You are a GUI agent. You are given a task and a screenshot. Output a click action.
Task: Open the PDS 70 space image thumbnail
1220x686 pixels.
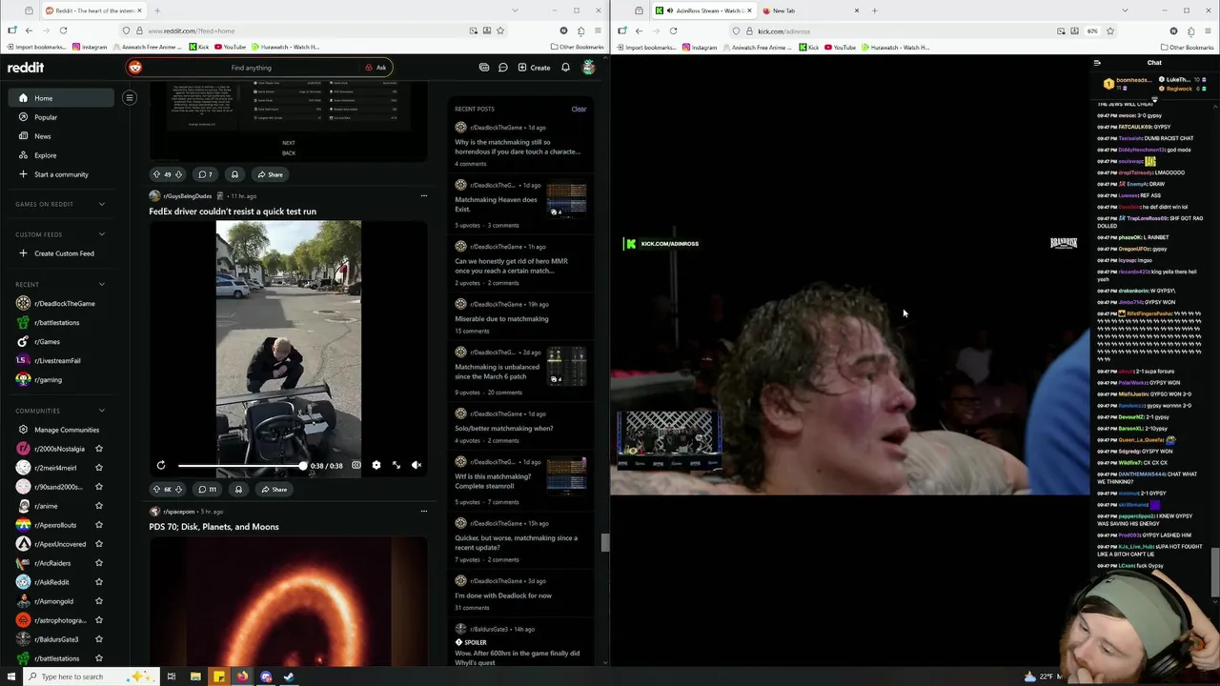(x=288, y=600)
